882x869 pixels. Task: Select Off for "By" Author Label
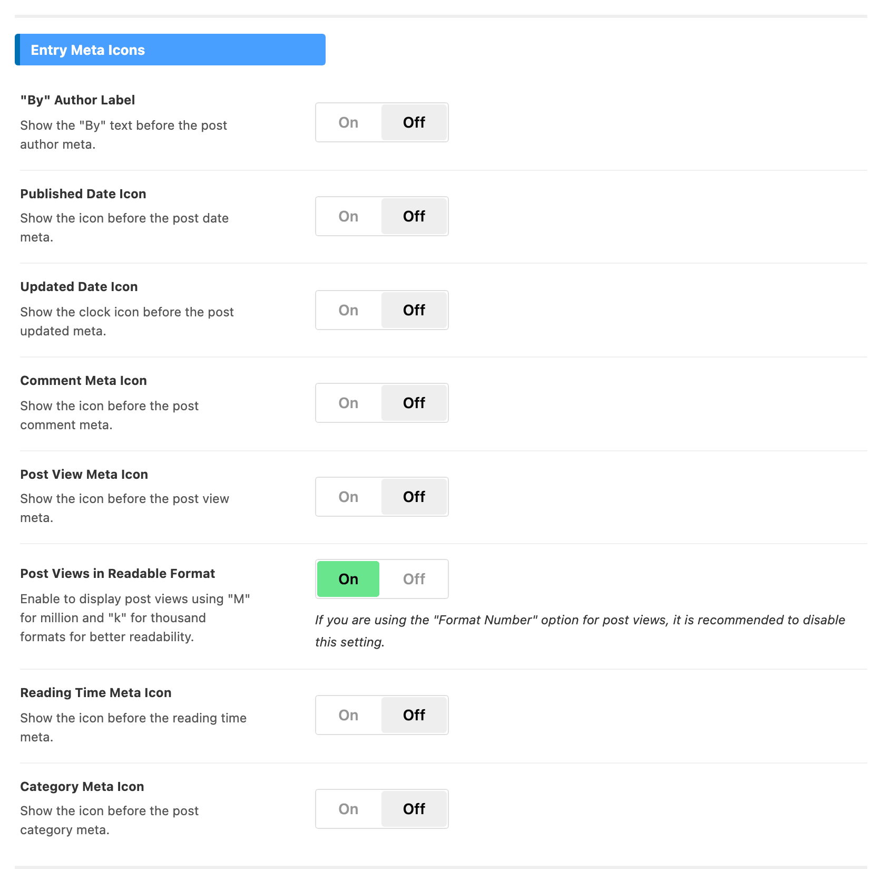pyautogui.click(x=414, y=122)
